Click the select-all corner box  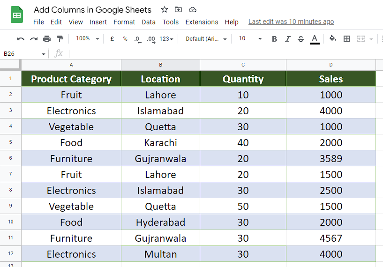click(10, 65)
